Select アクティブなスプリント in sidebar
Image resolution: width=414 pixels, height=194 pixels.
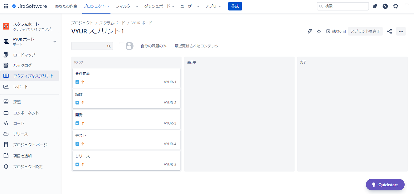30,76
